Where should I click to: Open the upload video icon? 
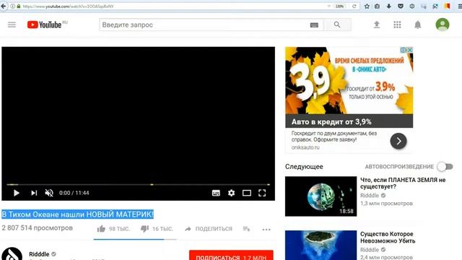pos(377,25)
